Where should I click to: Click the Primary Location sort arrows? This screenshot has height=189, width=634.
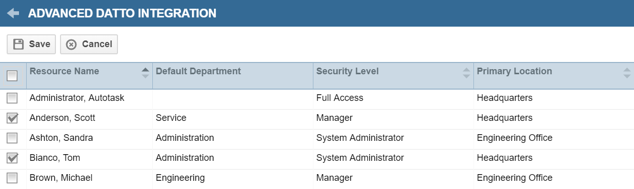627,73
